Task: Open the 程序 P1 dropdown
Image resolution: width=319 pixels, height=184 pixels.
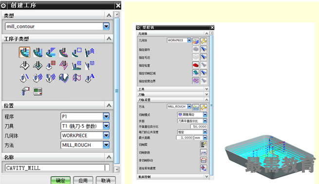Action: click(x=106, y=117)
